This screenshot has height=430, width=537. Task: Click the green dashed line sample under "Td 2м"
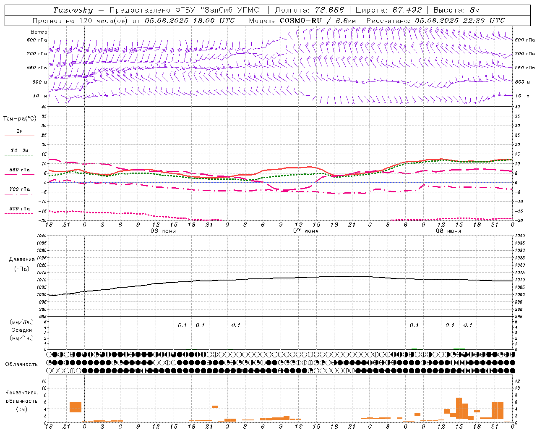pos(19,155)
